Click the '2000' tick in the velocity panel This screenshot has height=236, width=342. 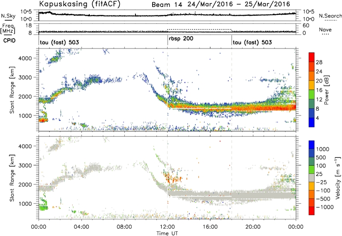[x=25, y=184]
